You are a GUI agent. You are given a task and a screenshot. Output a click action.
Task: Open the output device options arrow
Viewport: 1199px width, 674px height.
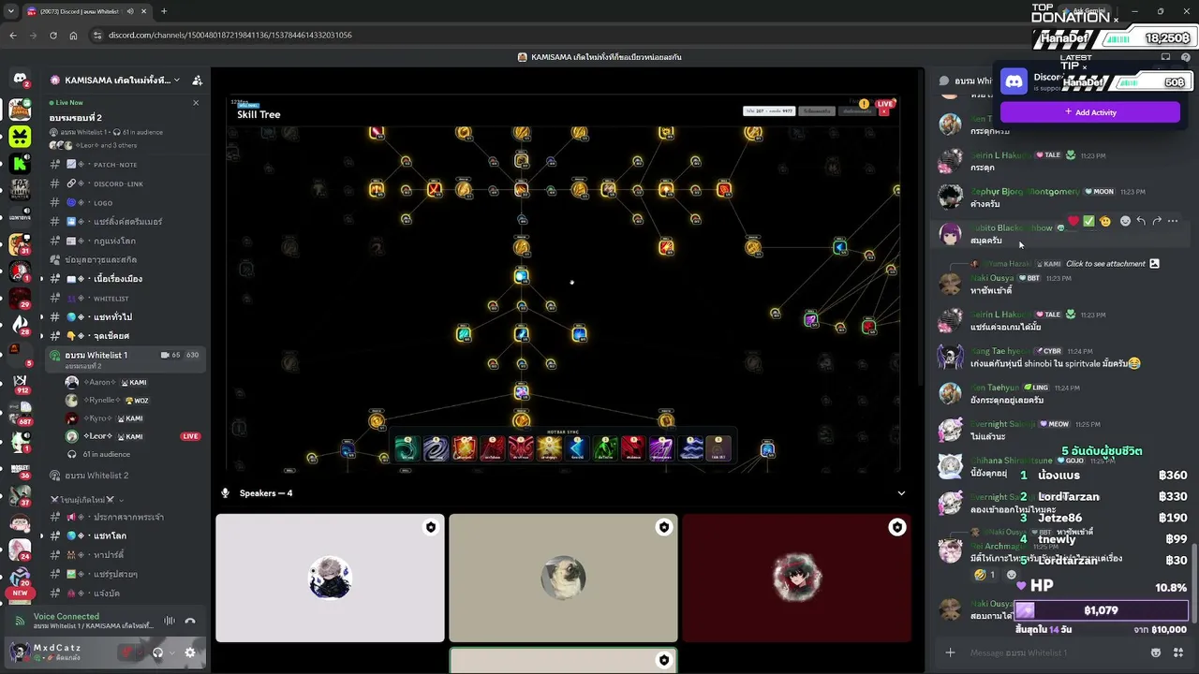(172, 652)
